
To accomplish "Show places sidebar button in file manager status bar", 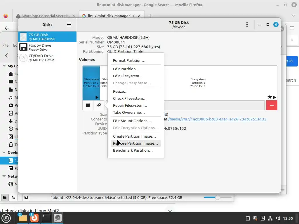I will point(5,197).
